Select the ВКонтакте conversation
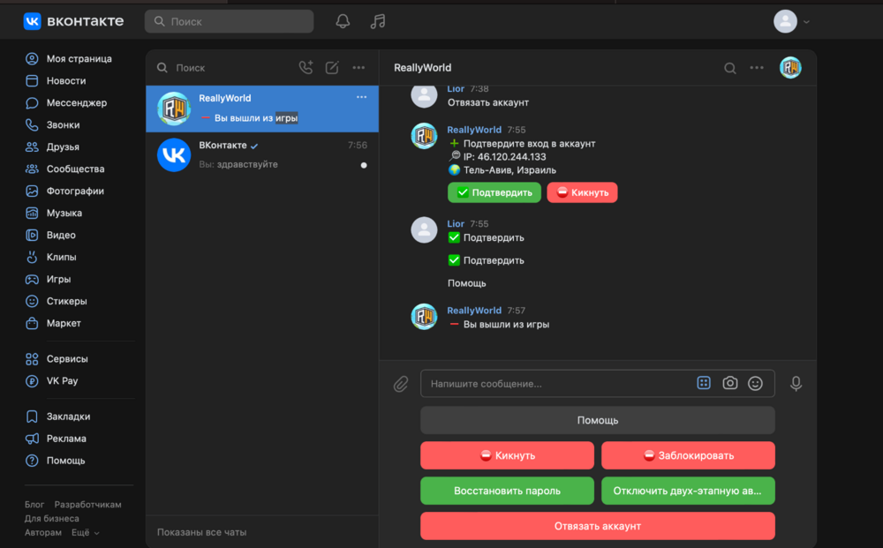 262,154
